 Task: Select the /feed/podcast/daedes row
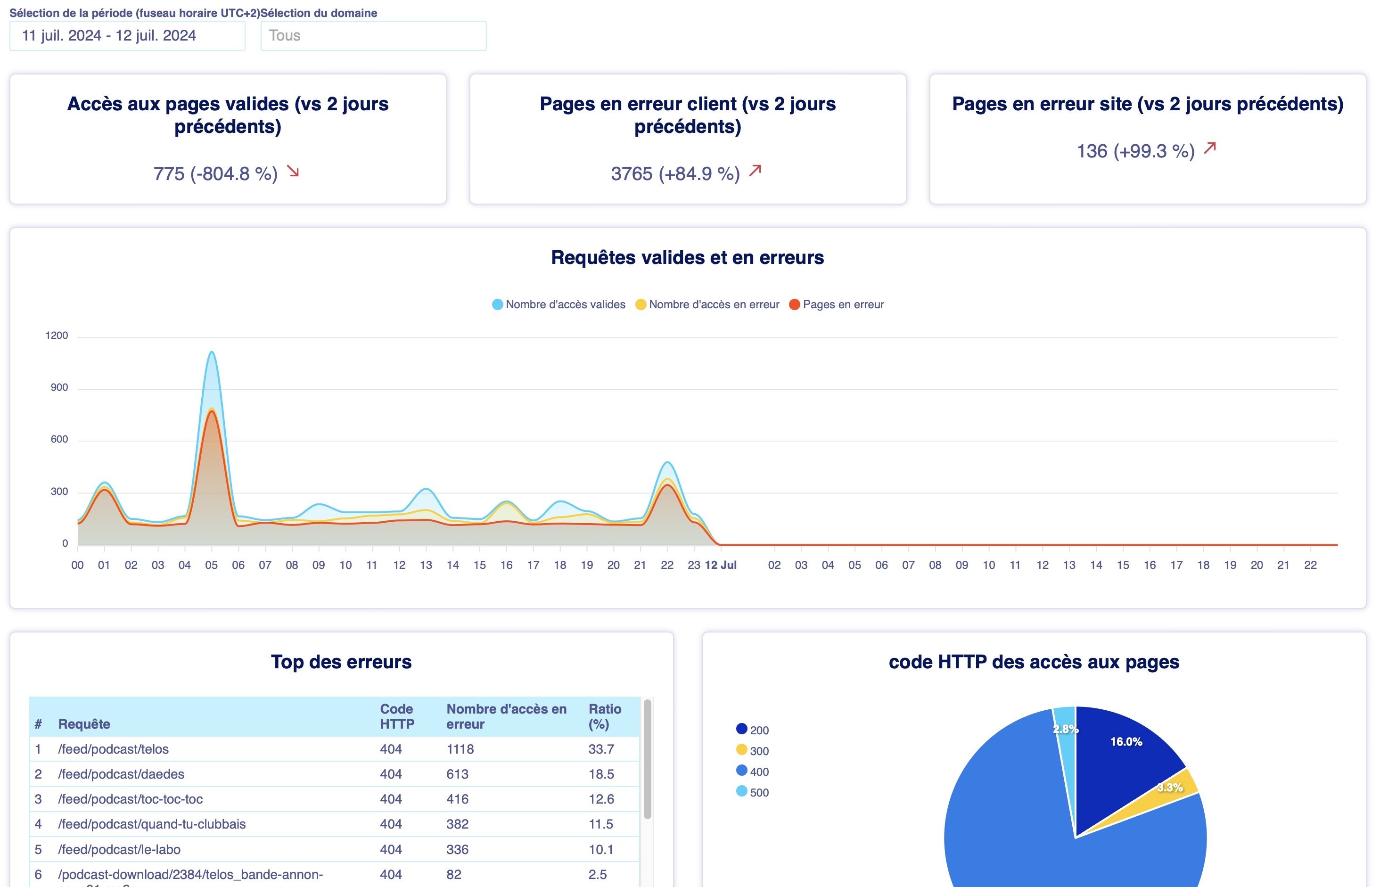tap(121, 774)
